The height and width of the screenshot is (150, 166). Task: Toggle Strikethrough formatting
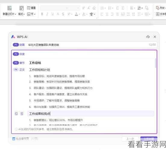point(63,14)
